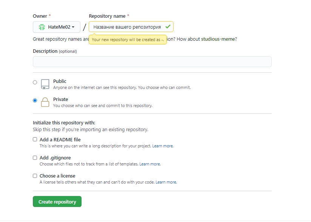The image size is (311, 222).
Task: Check the Choose a license checkbox
Action: coord(35,176)
